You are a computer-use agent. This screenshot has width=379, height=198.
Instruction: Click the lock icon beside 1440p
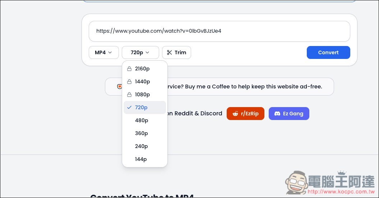pyautogui.click(x=129, y=82)
